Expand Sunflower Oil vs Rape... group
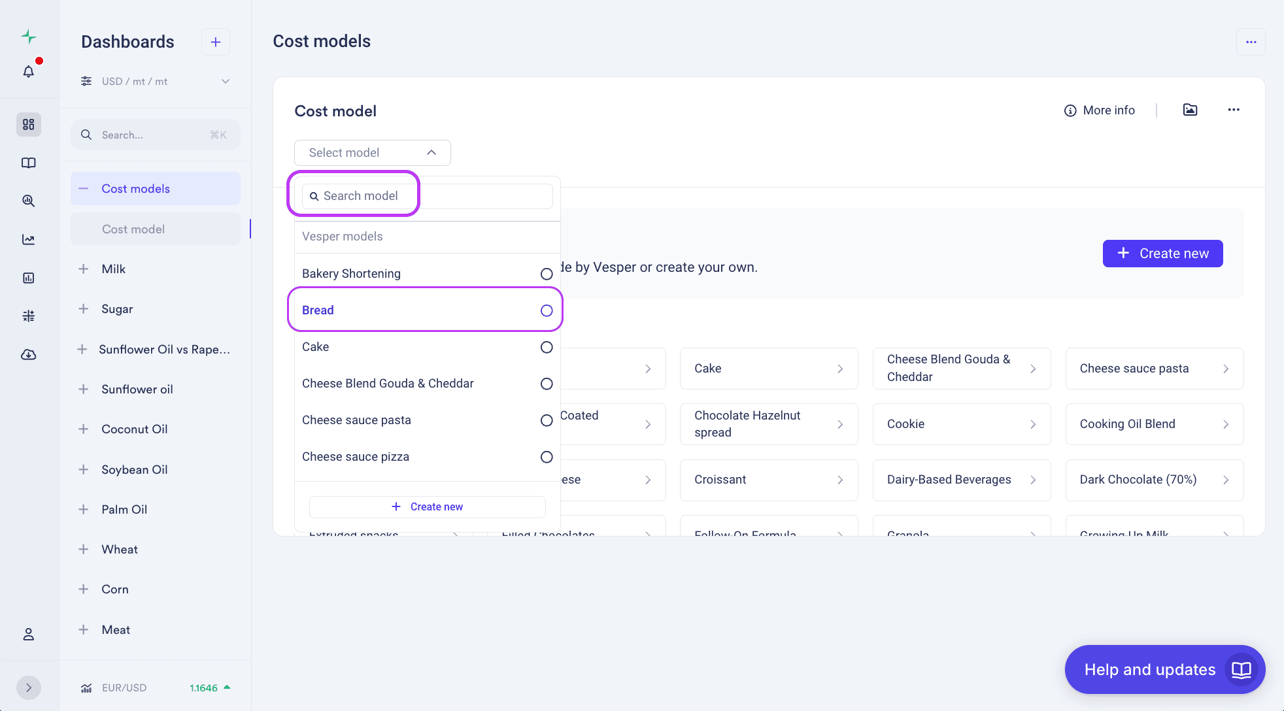 click(82, 349)
